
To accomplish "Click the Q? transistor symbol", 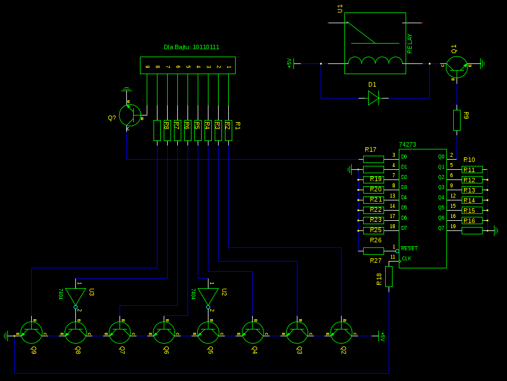I will pyautogui.click(x=130, y=115).
